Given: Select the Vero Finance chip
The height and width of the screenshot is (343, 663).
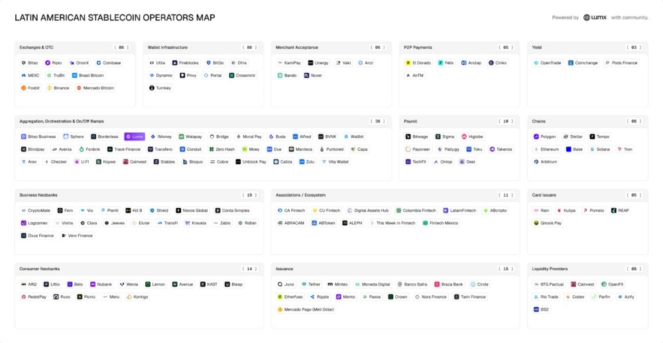Looking at the screenshot, I should [77, 236].
